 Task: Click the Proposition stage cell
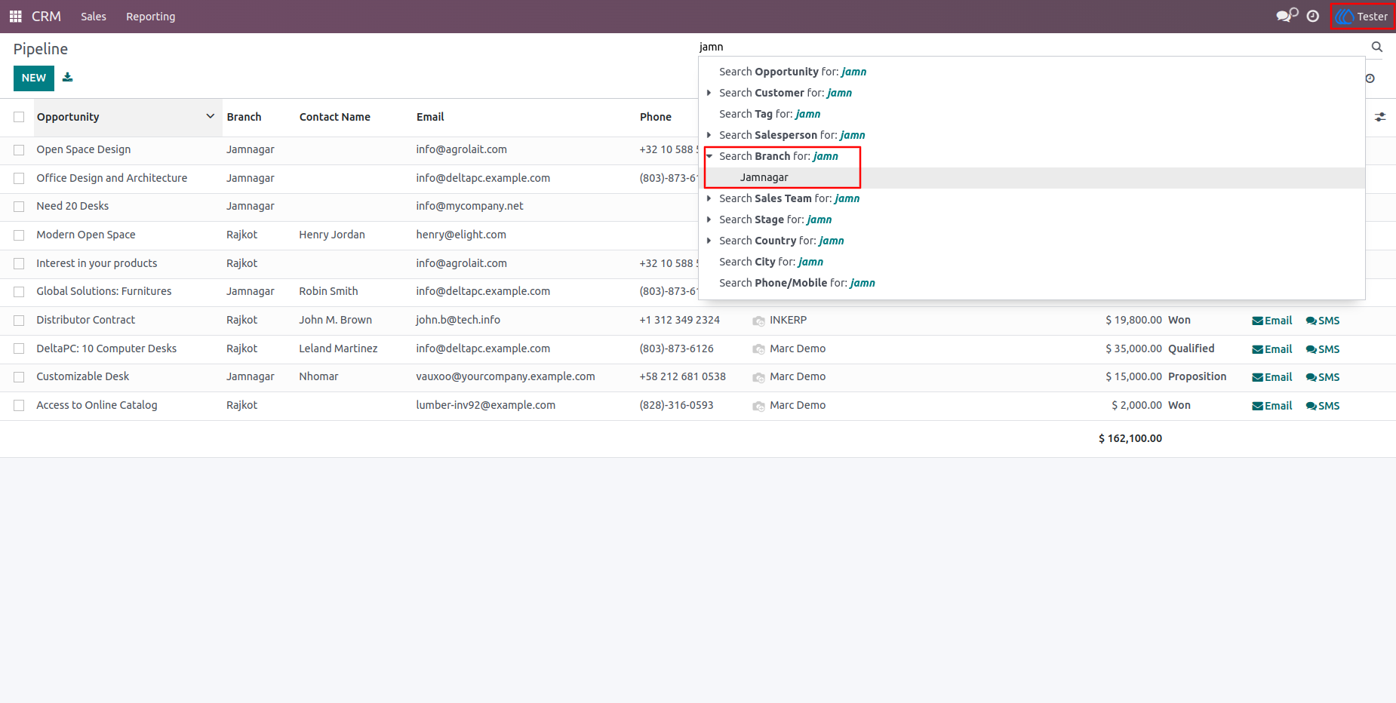point(1197,376)
